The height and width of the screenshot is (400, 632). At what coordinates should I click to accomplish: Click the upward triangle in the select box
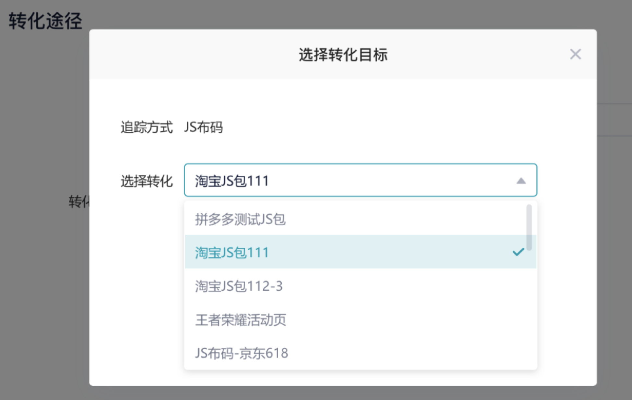pos(522,181)
